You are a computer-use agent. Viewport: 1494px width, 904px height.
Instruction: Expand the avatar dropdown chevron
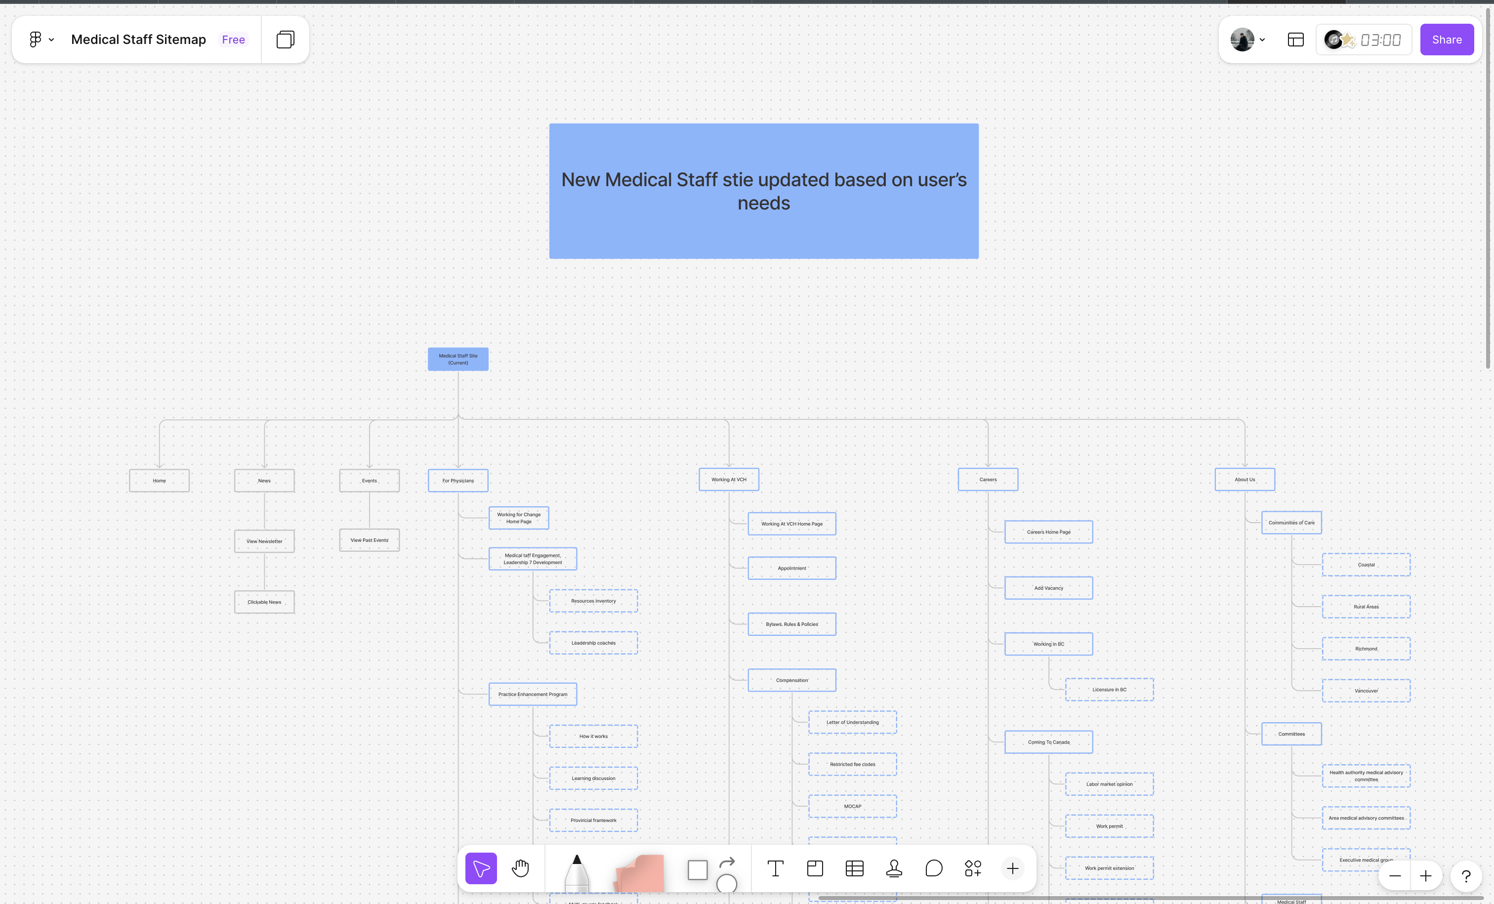[x=1262, y=40]
